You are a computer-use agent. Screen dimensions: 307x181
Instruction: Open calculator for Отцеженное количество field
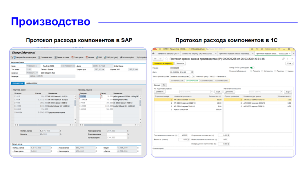point(228,135)
